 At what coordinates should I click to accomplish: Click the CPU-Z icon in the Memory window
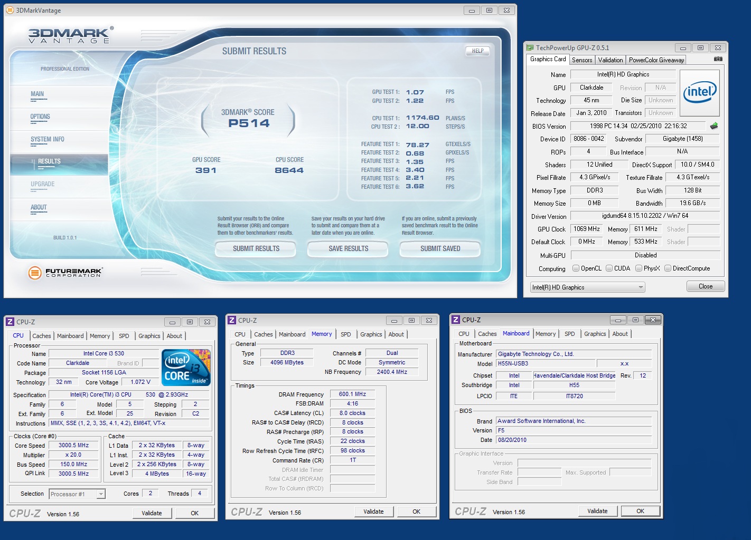(x=232, y=320)
